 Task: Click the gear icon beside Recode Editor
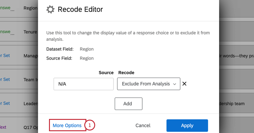[51, 10]
